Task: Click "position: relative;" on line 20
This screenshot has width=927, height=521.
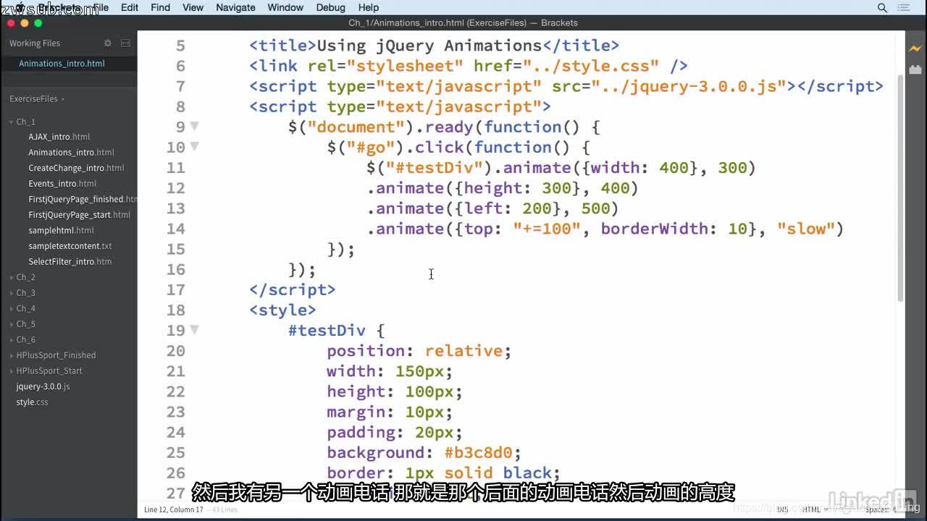Action: 419,351
